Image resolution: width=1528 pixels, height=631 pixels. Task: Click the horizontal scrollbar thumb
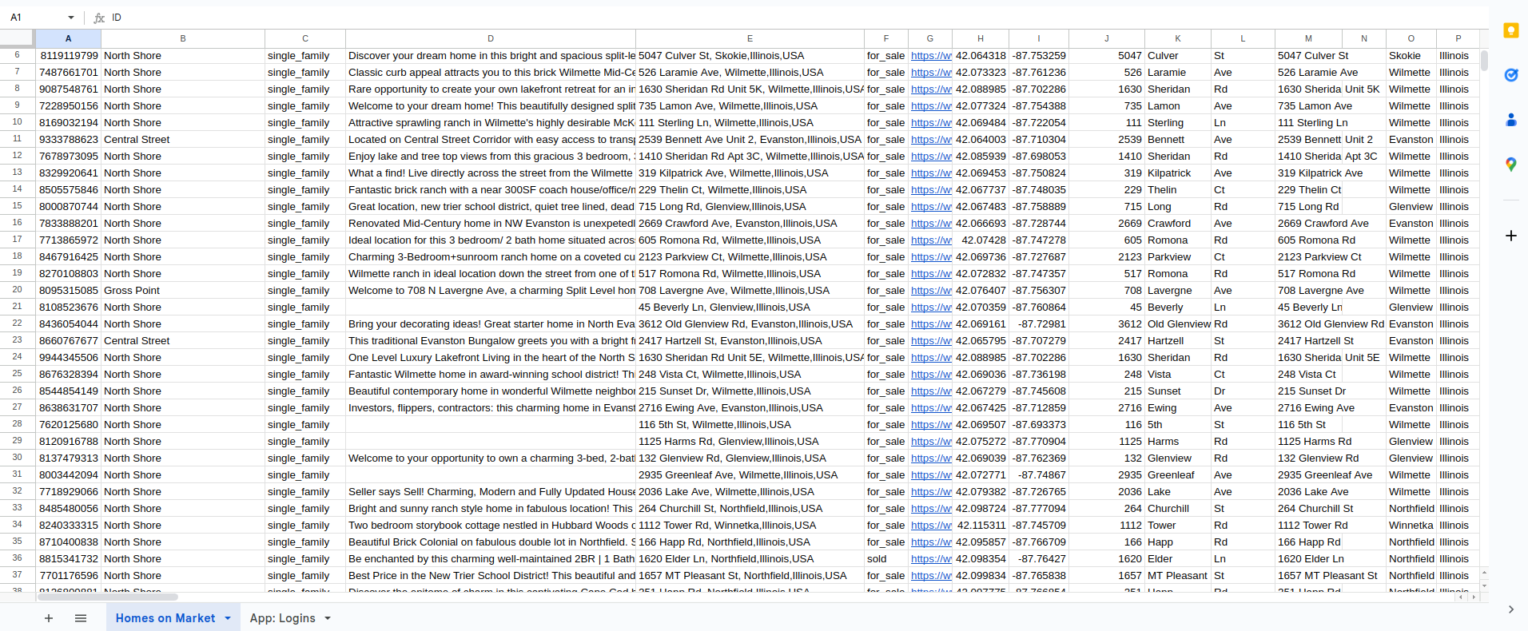107,597
